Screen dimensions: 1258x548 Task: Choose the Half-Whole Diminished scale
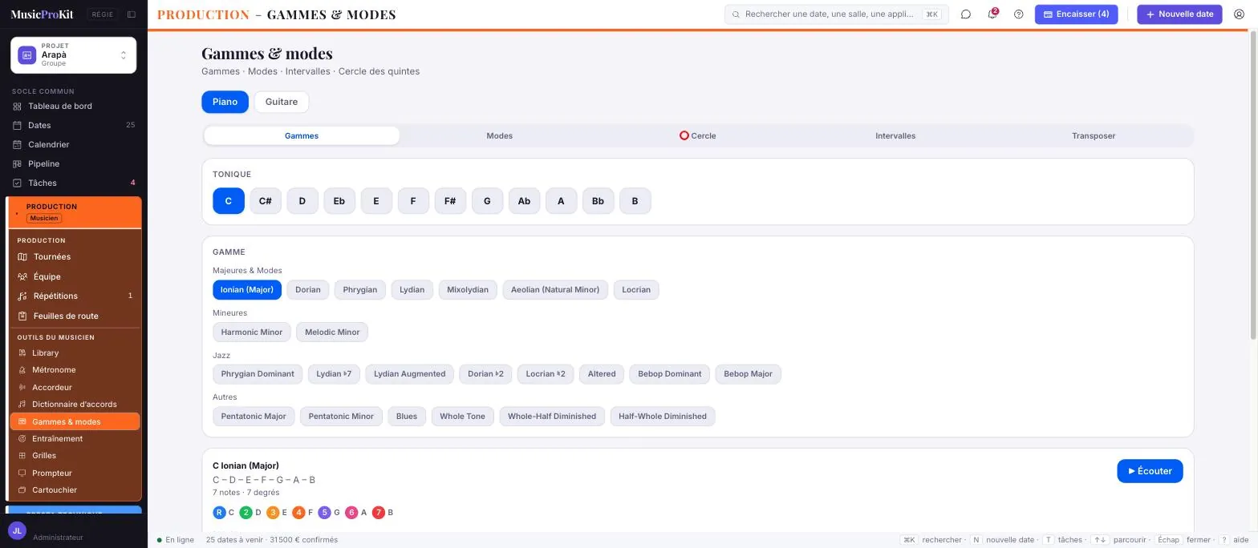pyautogui.click(x=663, y=417)
